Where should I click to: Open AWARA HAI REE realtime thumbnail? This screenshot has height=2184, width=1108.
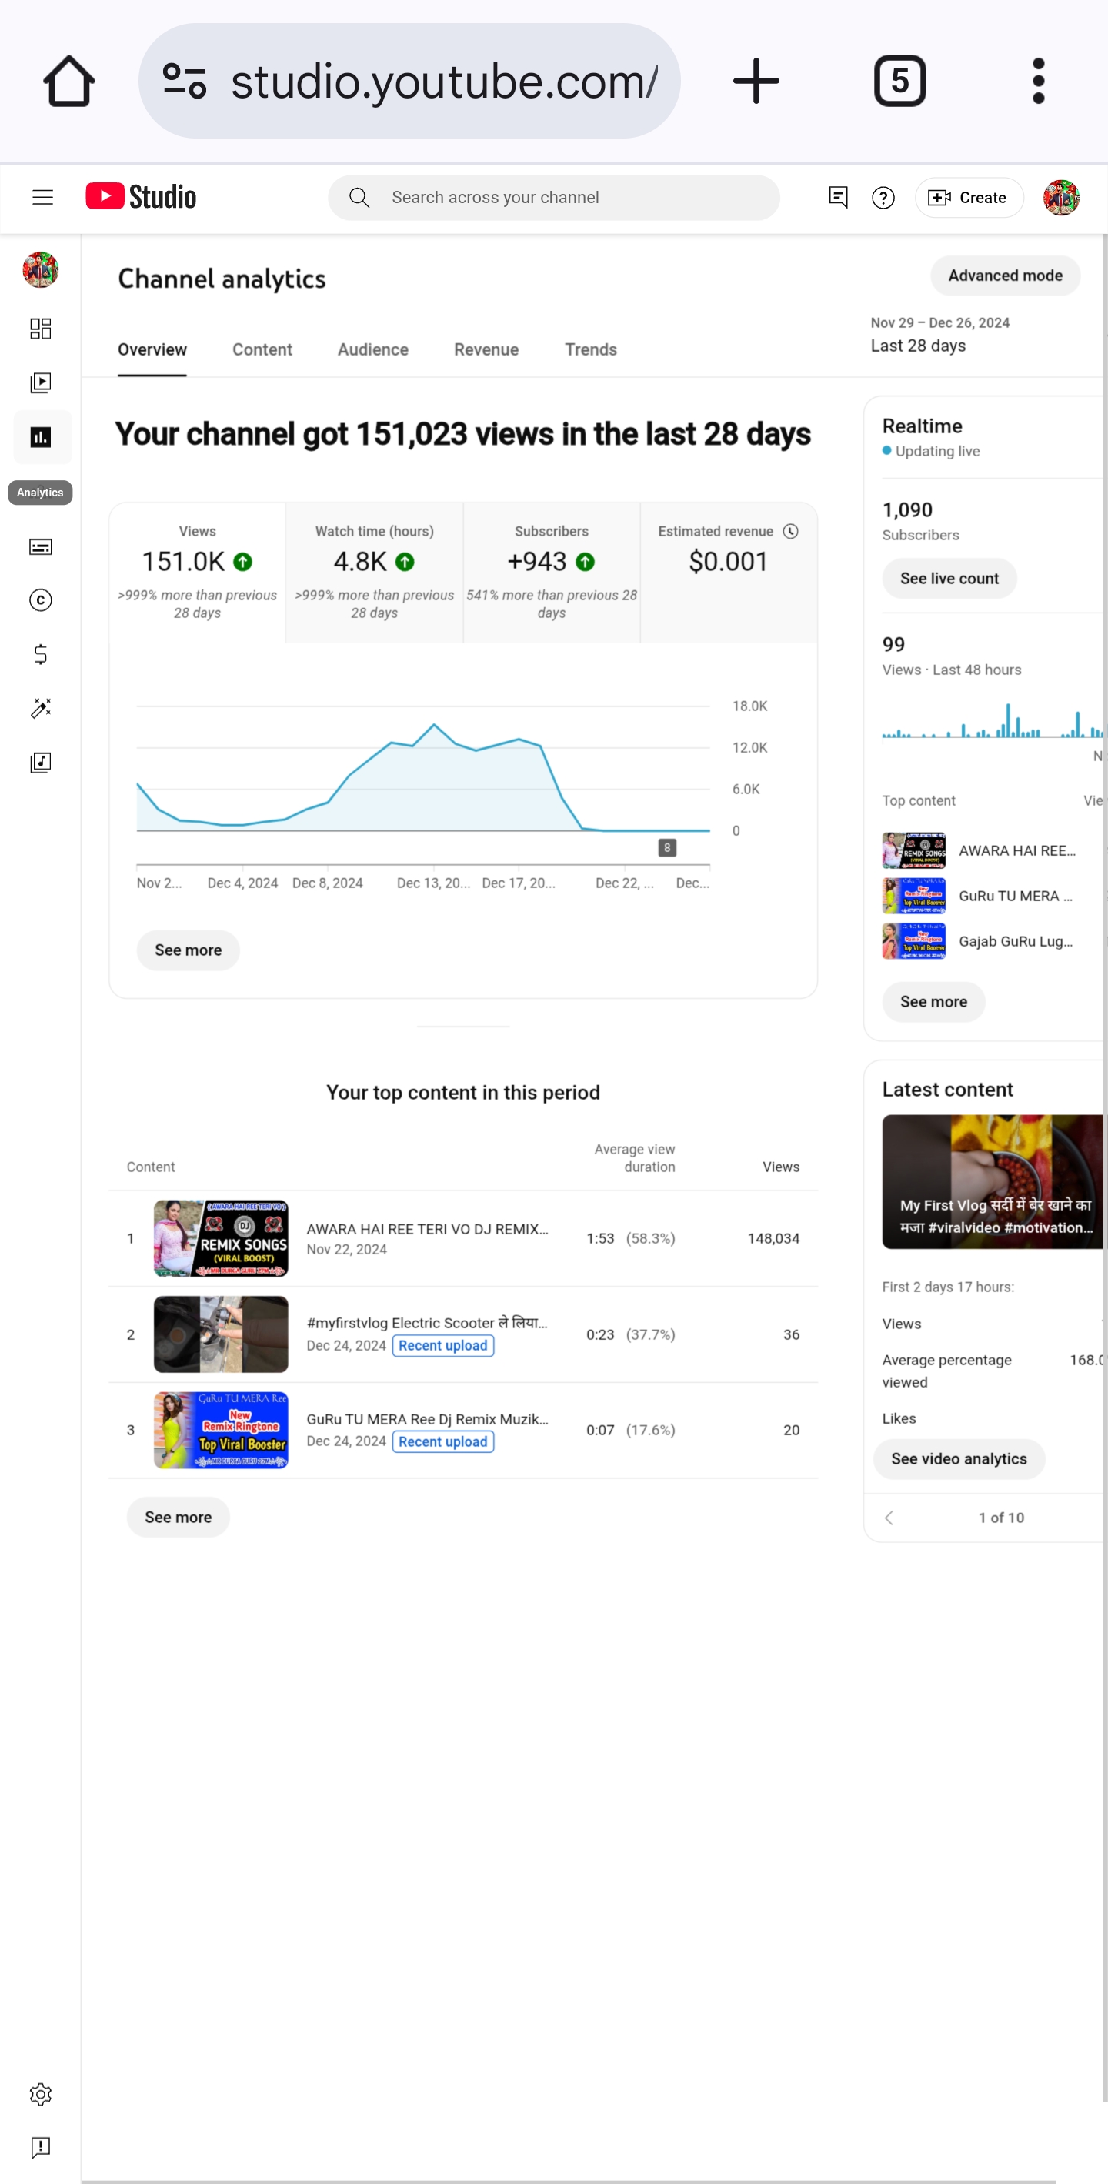pos(914,850)
